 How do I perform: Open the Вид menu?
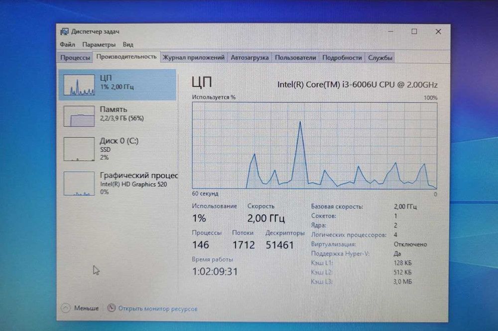point(128,44)
